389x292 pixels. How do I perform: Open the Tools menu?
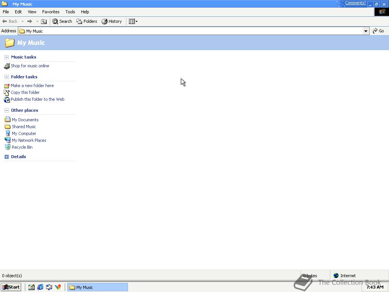(70, 12)
